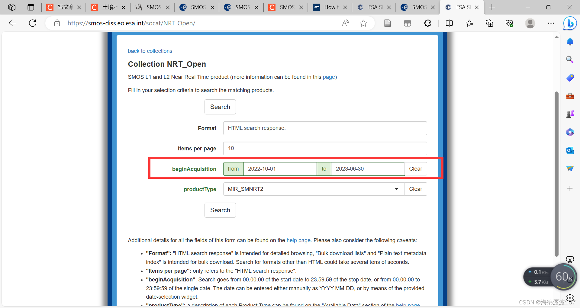Click the Items per page field

point(325,148)
